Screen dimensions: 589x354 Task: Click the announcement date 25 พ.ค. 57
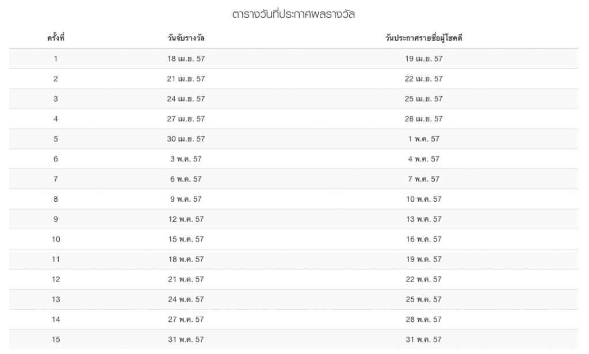424,299
